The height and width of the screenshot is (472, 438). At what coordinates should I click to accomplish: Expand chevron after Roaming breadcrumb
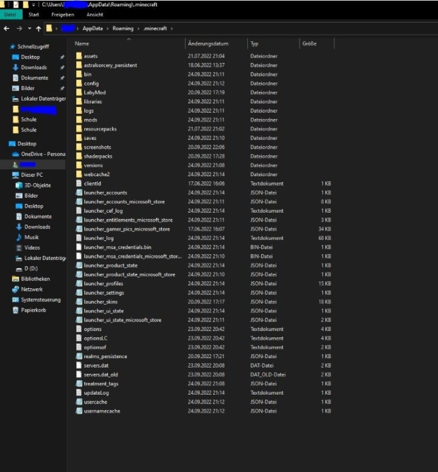point(138,28)
